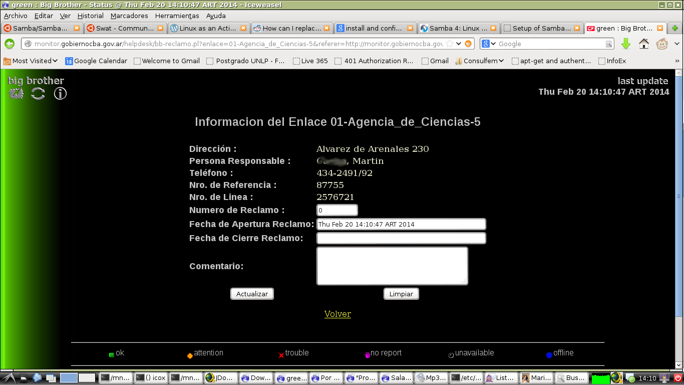Click the Fecha de Cierre Reclamo field
684x385 pixels.
(401, 238)
